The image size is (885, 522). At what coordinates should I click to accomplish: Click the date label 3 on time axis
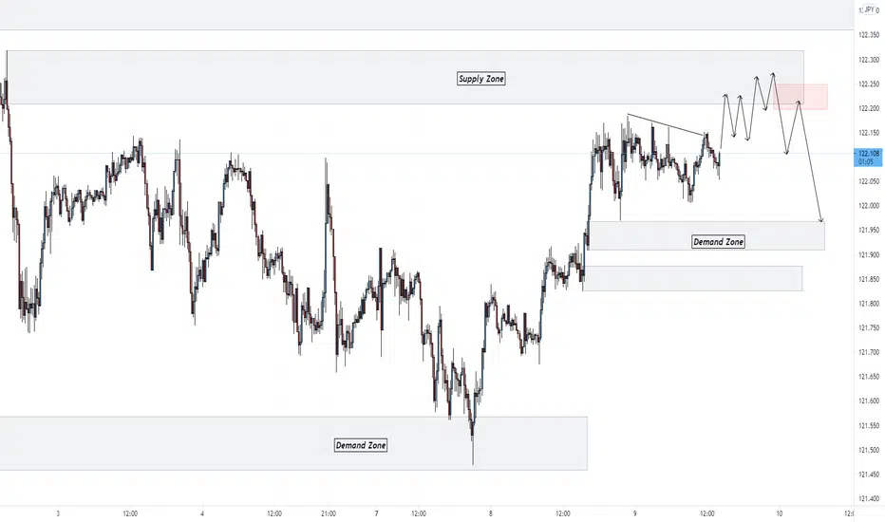coord(58,513)
